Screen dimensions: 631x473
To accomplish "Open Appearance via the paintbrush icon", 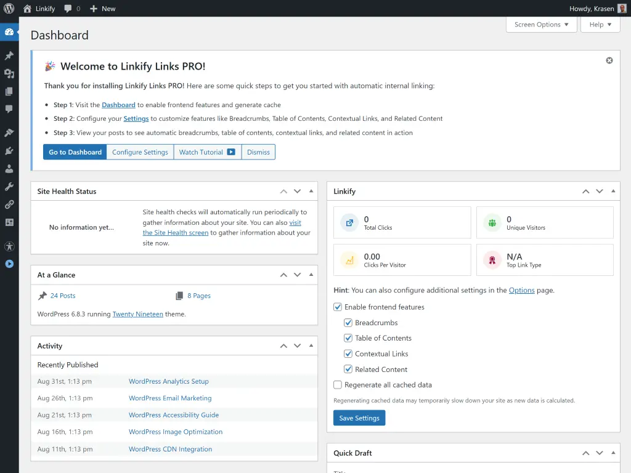I will click(9, 132).
